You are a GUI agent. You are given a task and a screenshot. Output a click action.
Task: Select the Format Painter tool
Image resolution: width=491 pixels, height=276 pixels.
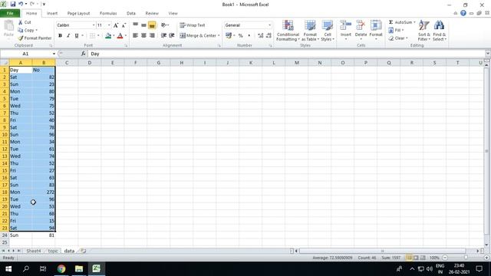tap(35, 38)
